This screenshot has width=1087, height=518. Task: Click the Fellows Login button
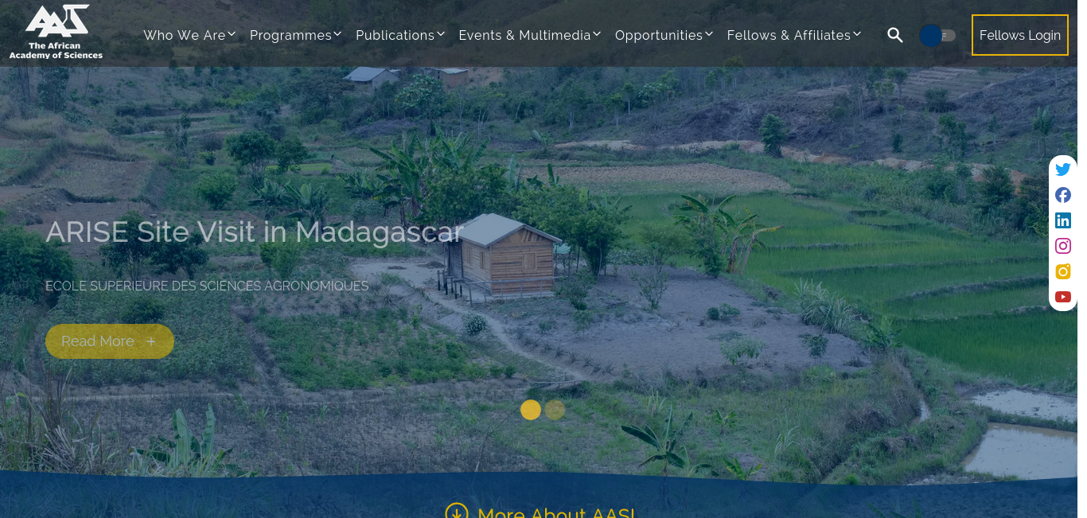(1020, 35)
